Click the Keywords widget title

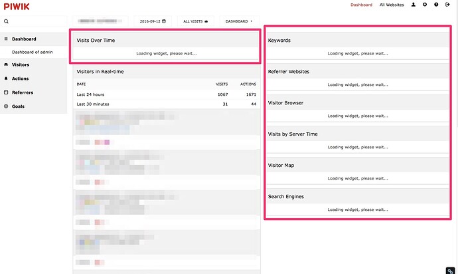(279, 41)
